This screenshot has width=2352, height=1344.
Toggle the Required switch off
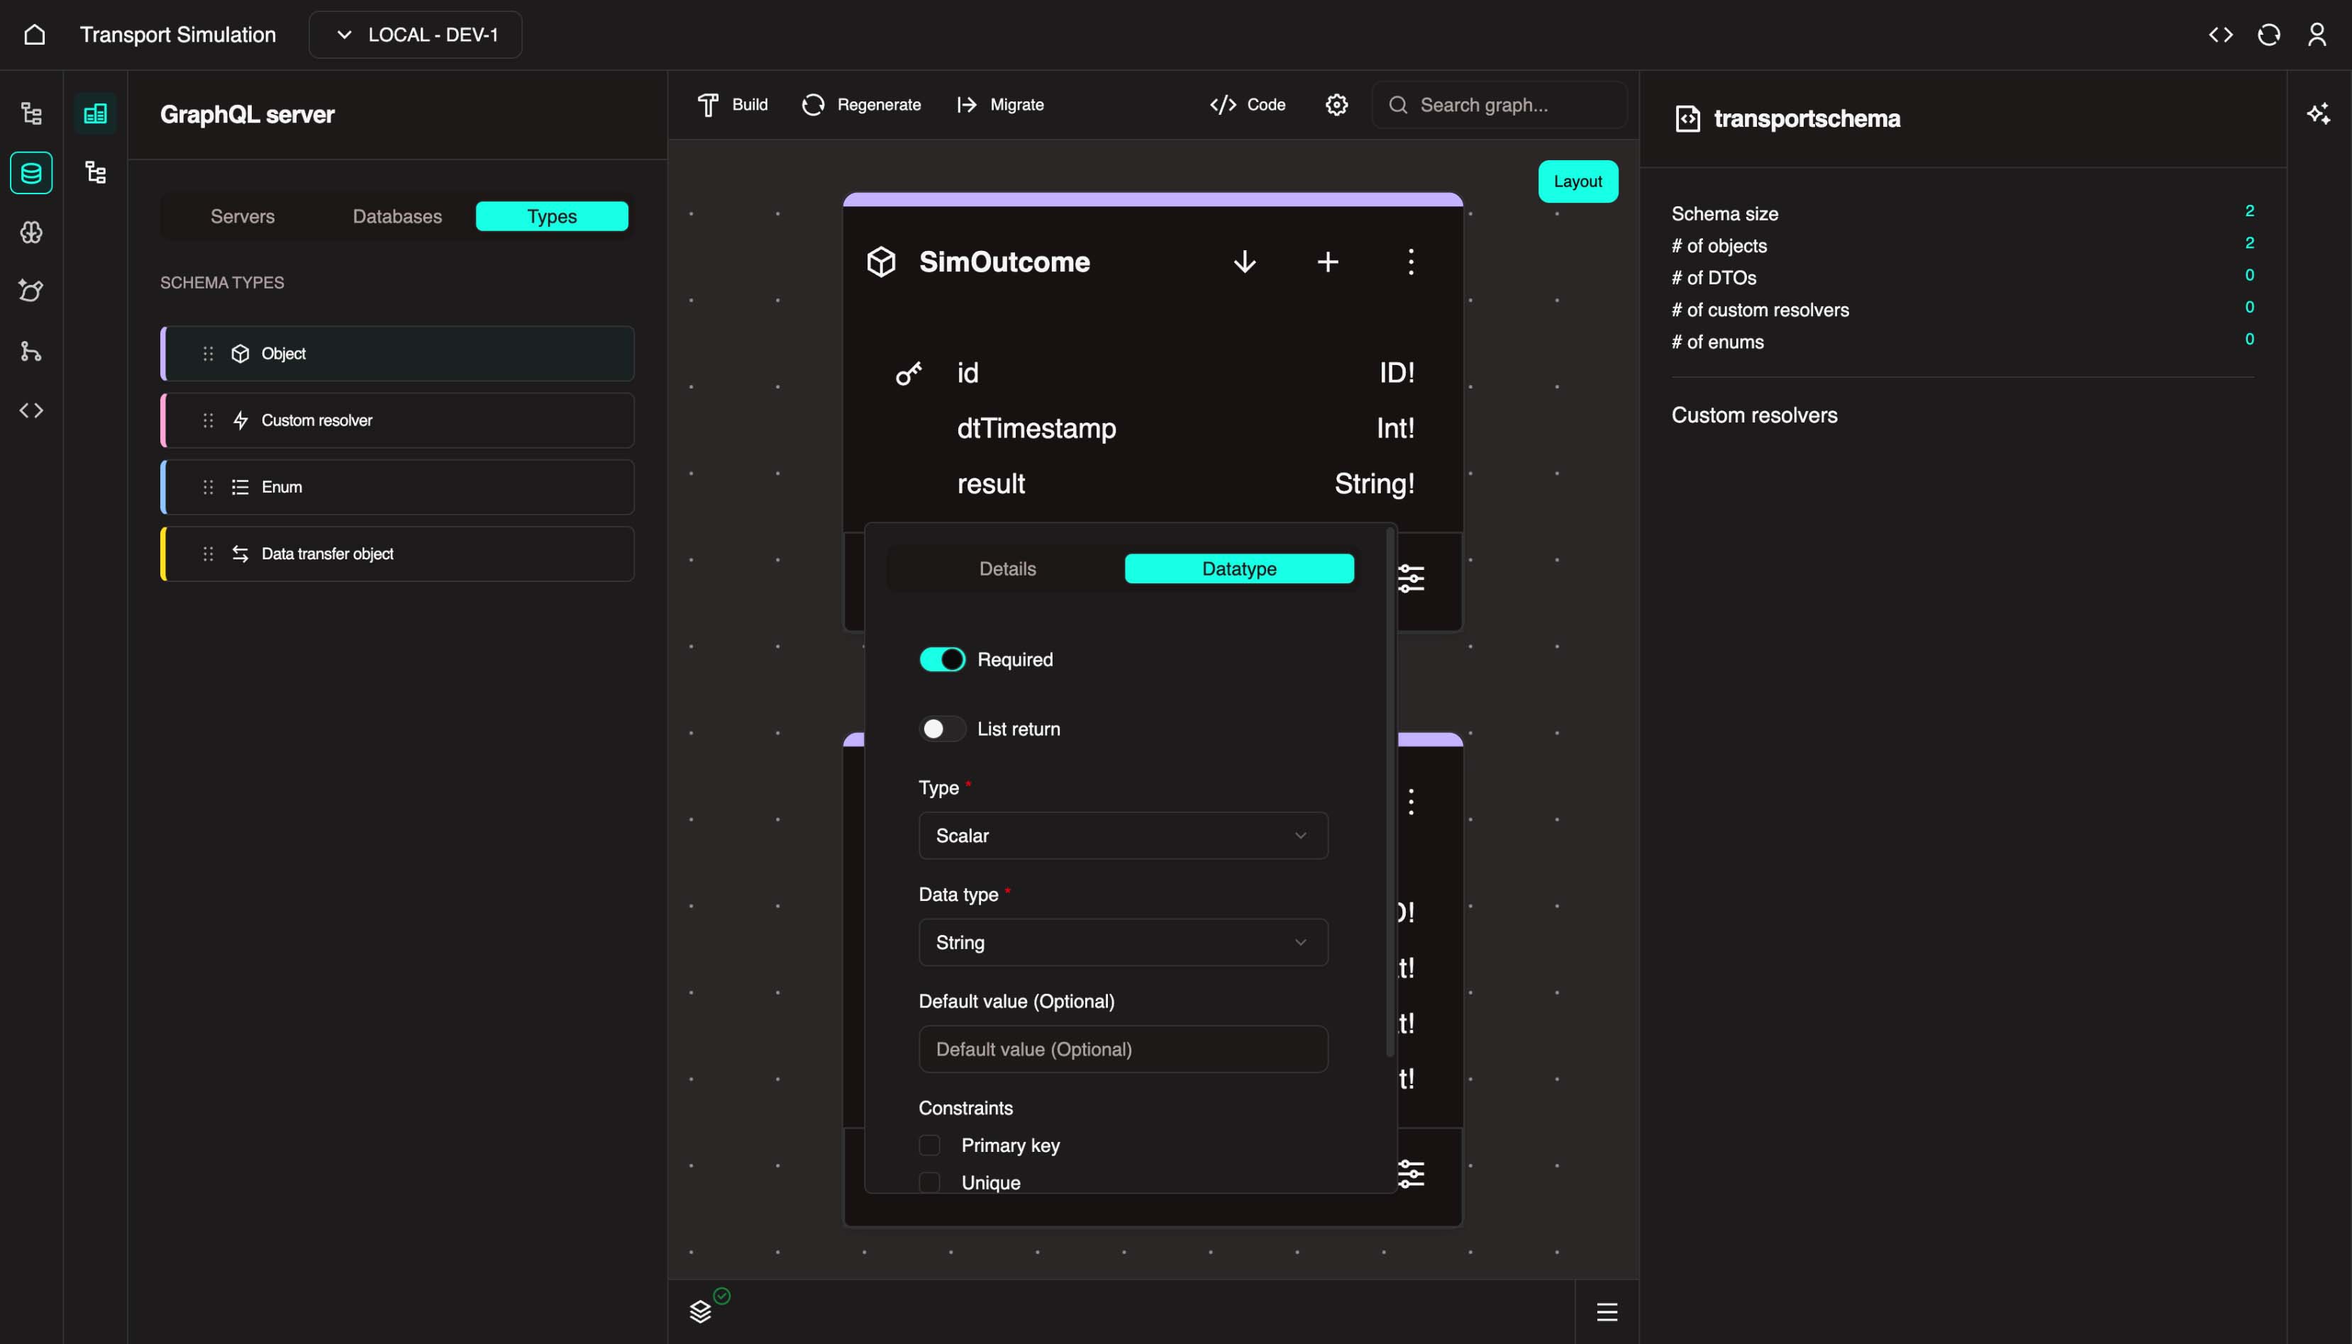click(x=942, y=659)
